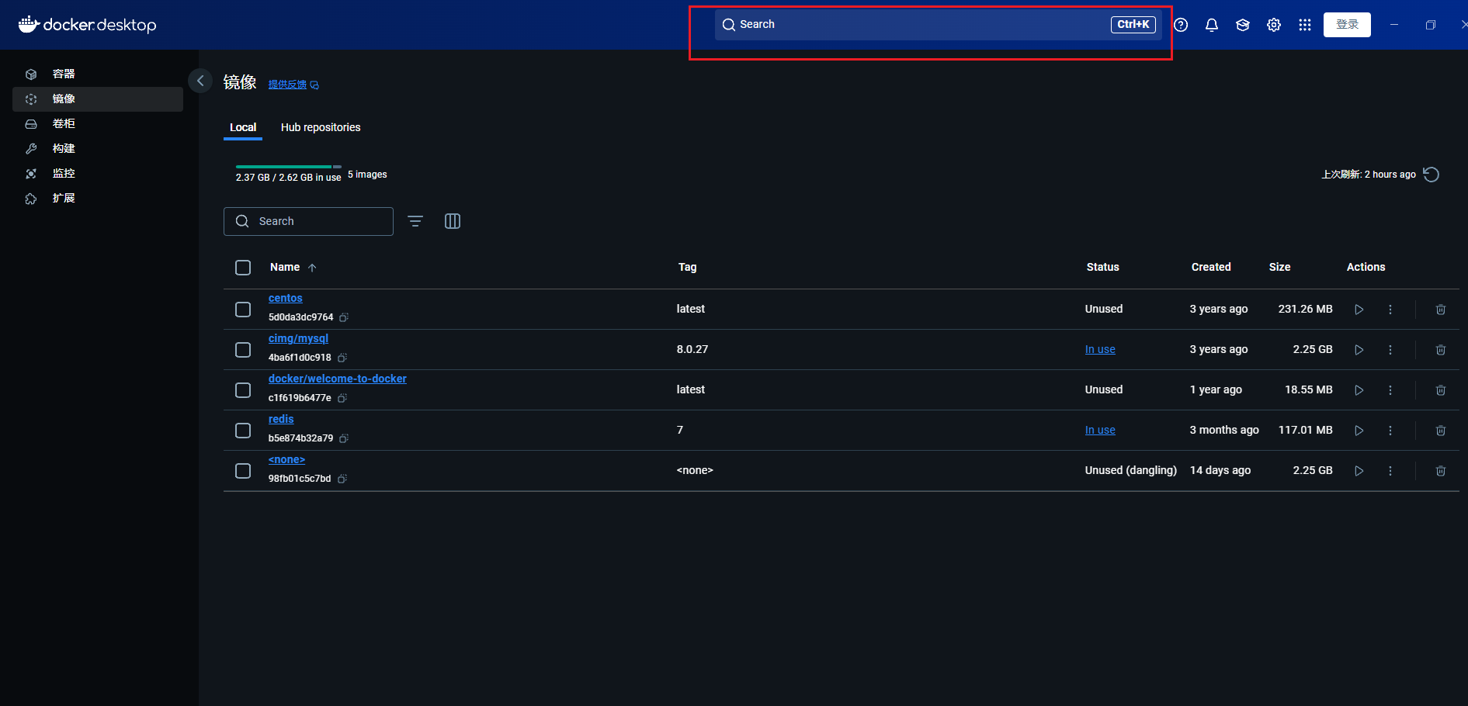
Task: Delete the docker/welcome-to-docker image
Action: [x=1441, y=390]
